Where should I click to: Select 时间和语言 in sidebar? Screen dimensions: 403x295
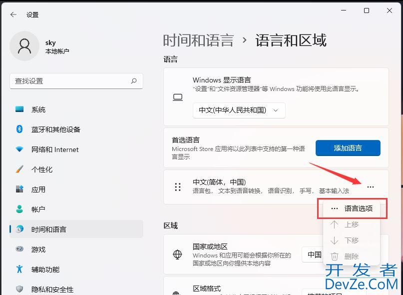pos(76,229)
